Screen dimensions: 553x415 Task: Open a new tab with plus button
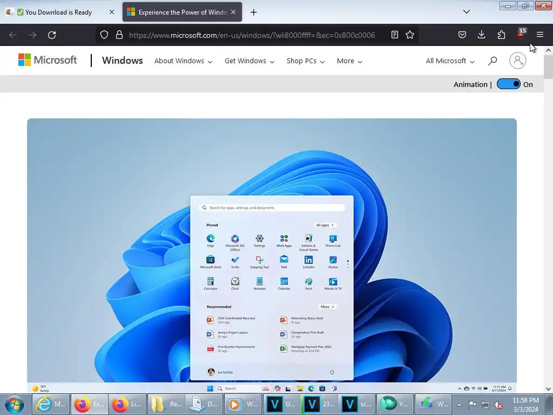point(254,12)
